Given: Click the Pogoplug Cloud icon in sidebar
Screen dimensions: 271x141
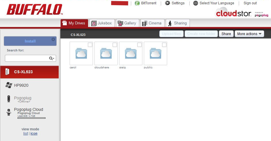Looking at the screenshot, I should pos(9,112).
